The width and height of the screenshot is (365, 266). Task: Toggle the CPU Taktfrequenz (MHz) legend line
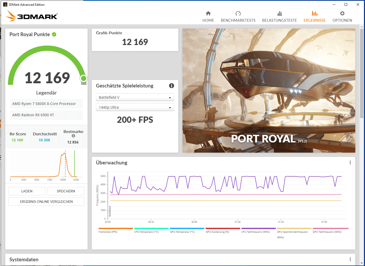(x=259, y=230)
